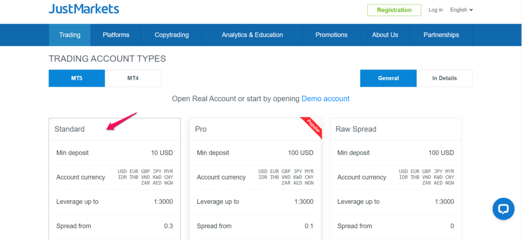
Task: Click the Trading Account Types heading
Action: click(107, 59)
